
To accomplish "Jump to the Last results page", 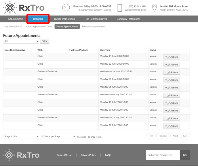I will pyautogui.click(x=185, y=136).
